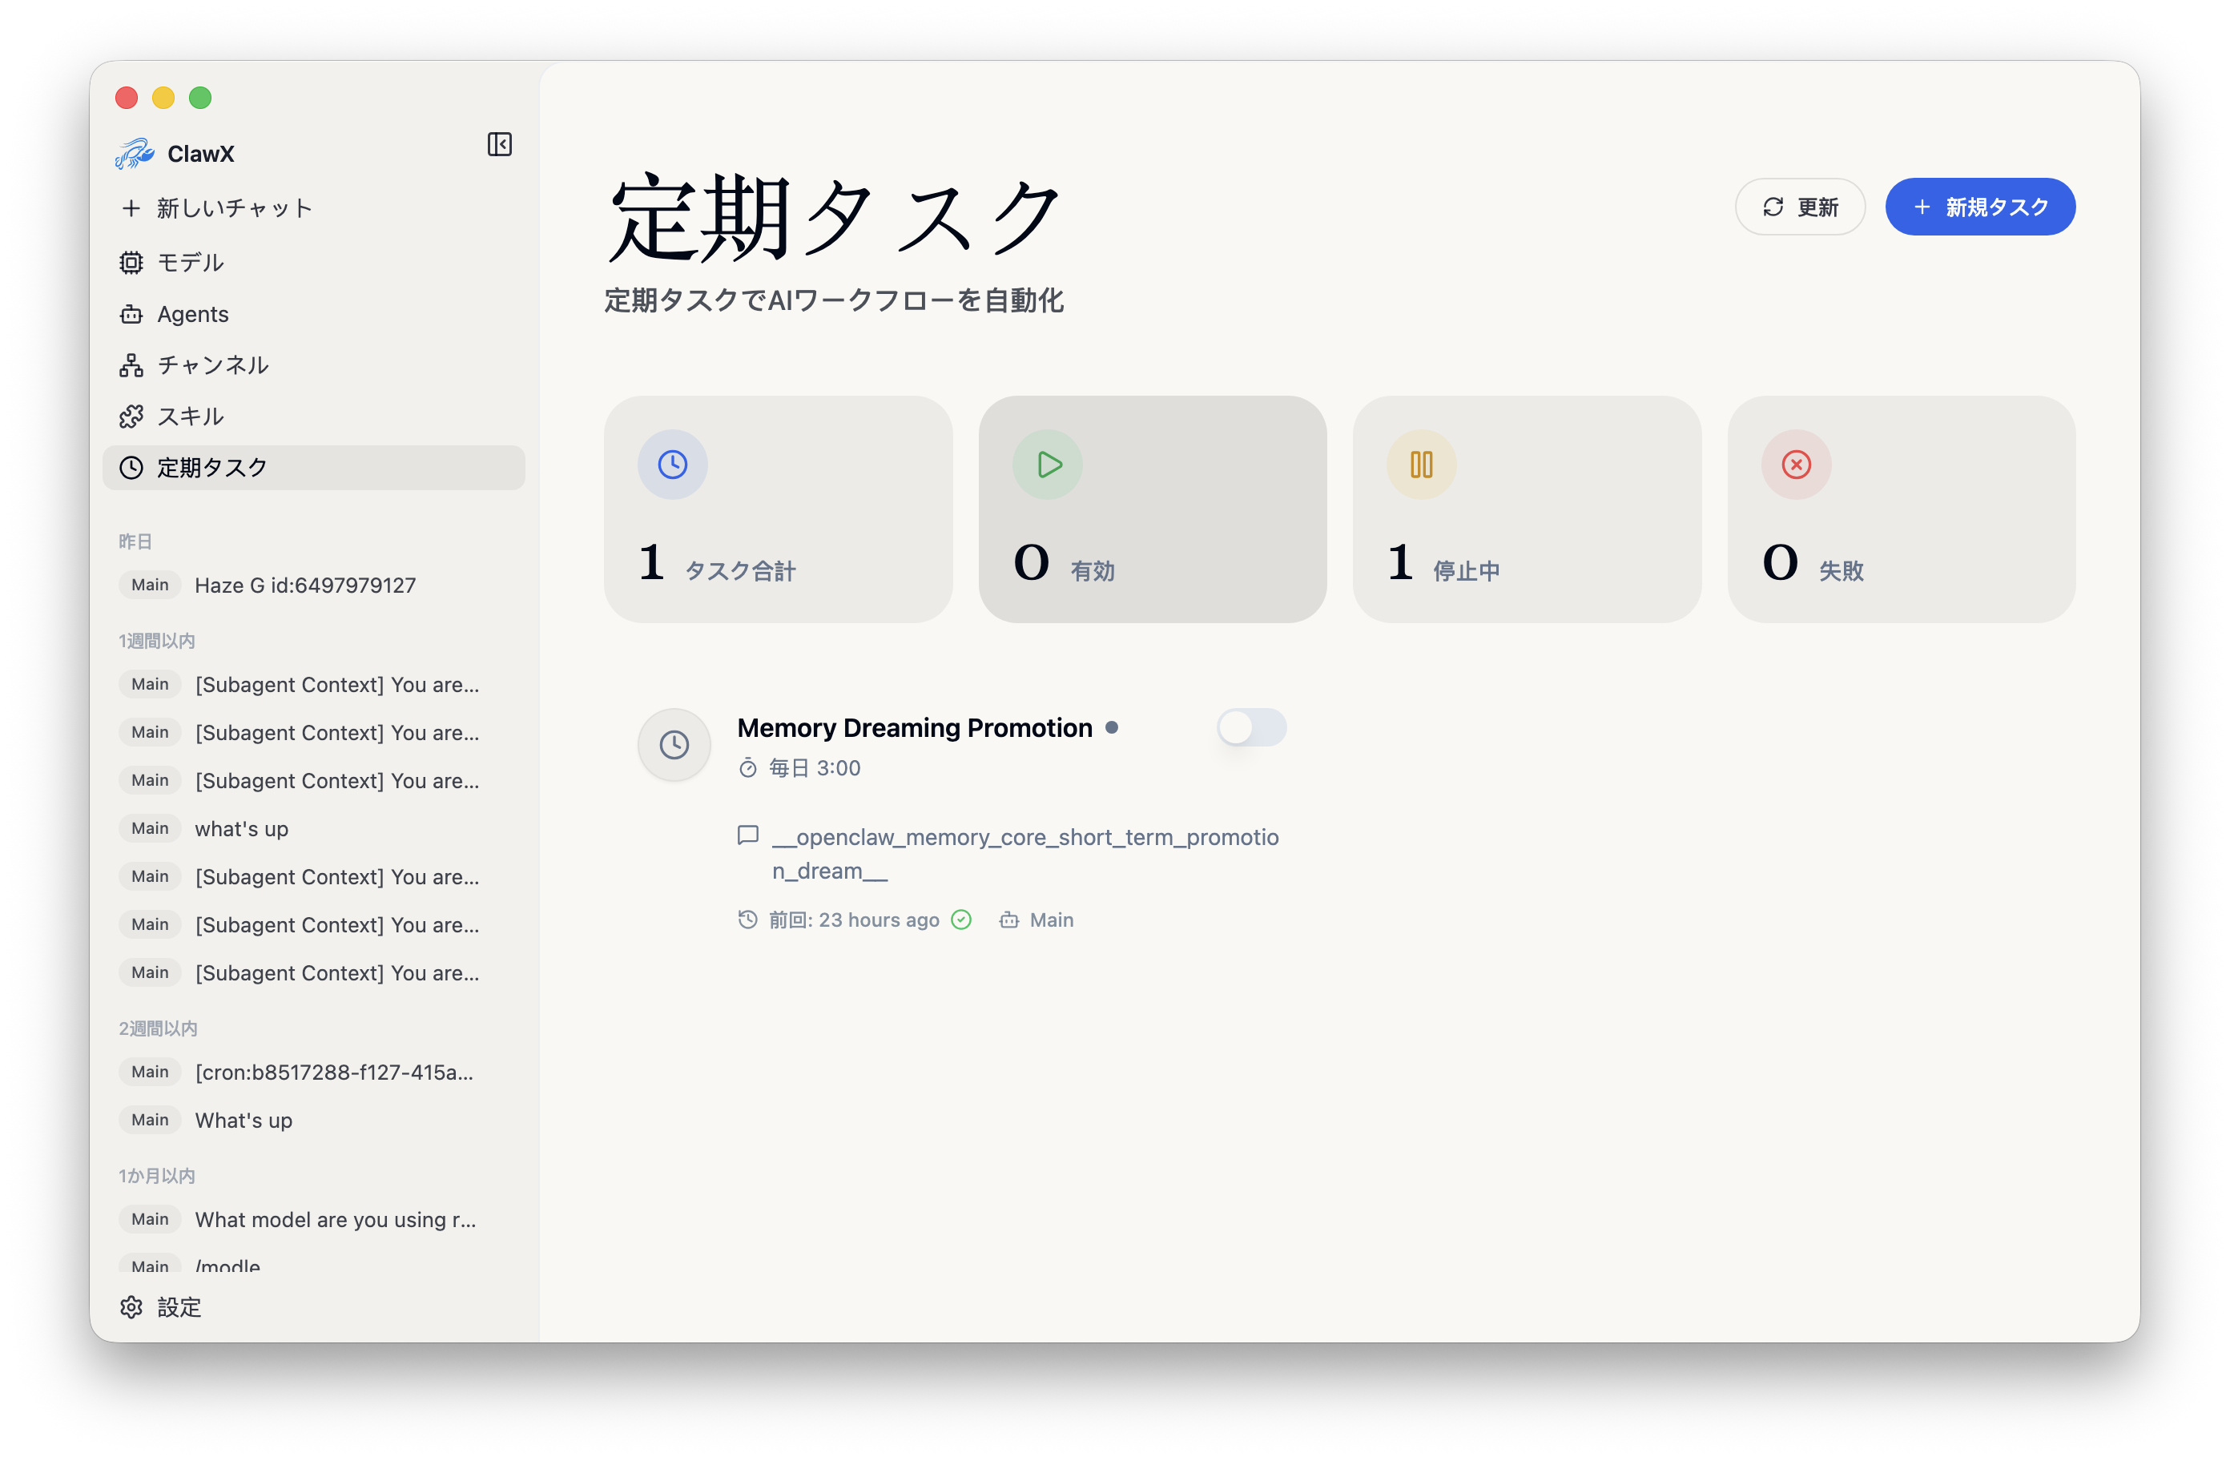Click the puzzle icon next to スキル
Image resolution: width=2230 pixels, height=1461 pixels.
[x=131, y=416]
